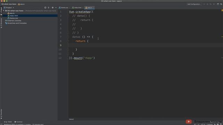This screenshot has width=223, height=125.
Task: Click the return keyword on line 8
Action: 80,41
